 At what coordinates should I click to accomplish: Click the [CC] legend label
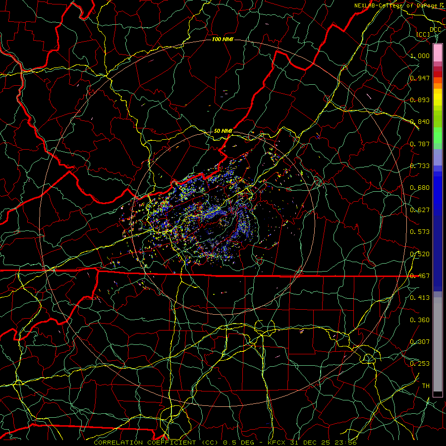423,34
